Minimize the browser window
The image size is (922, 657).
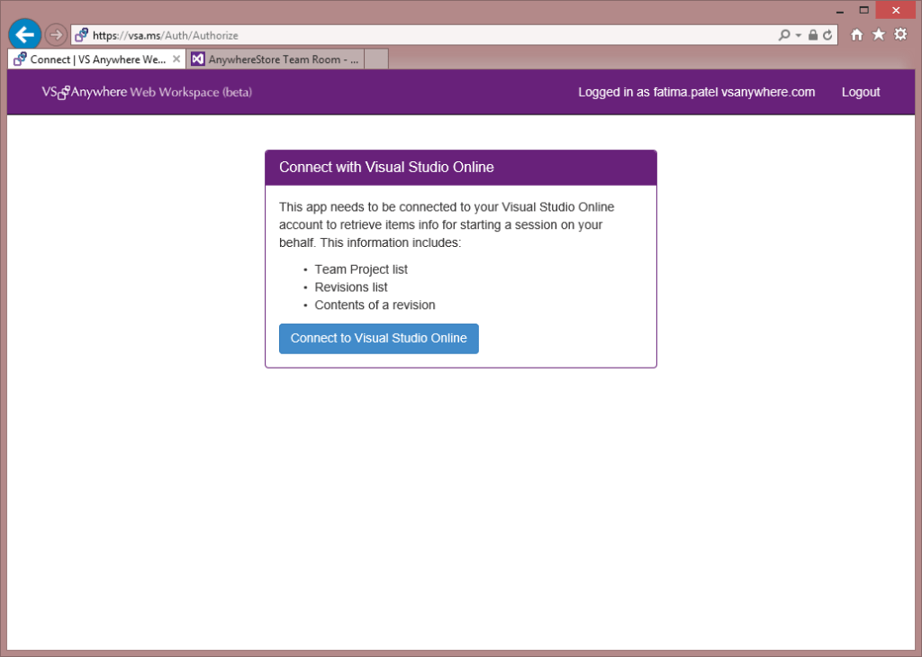[x=839, y=10]
